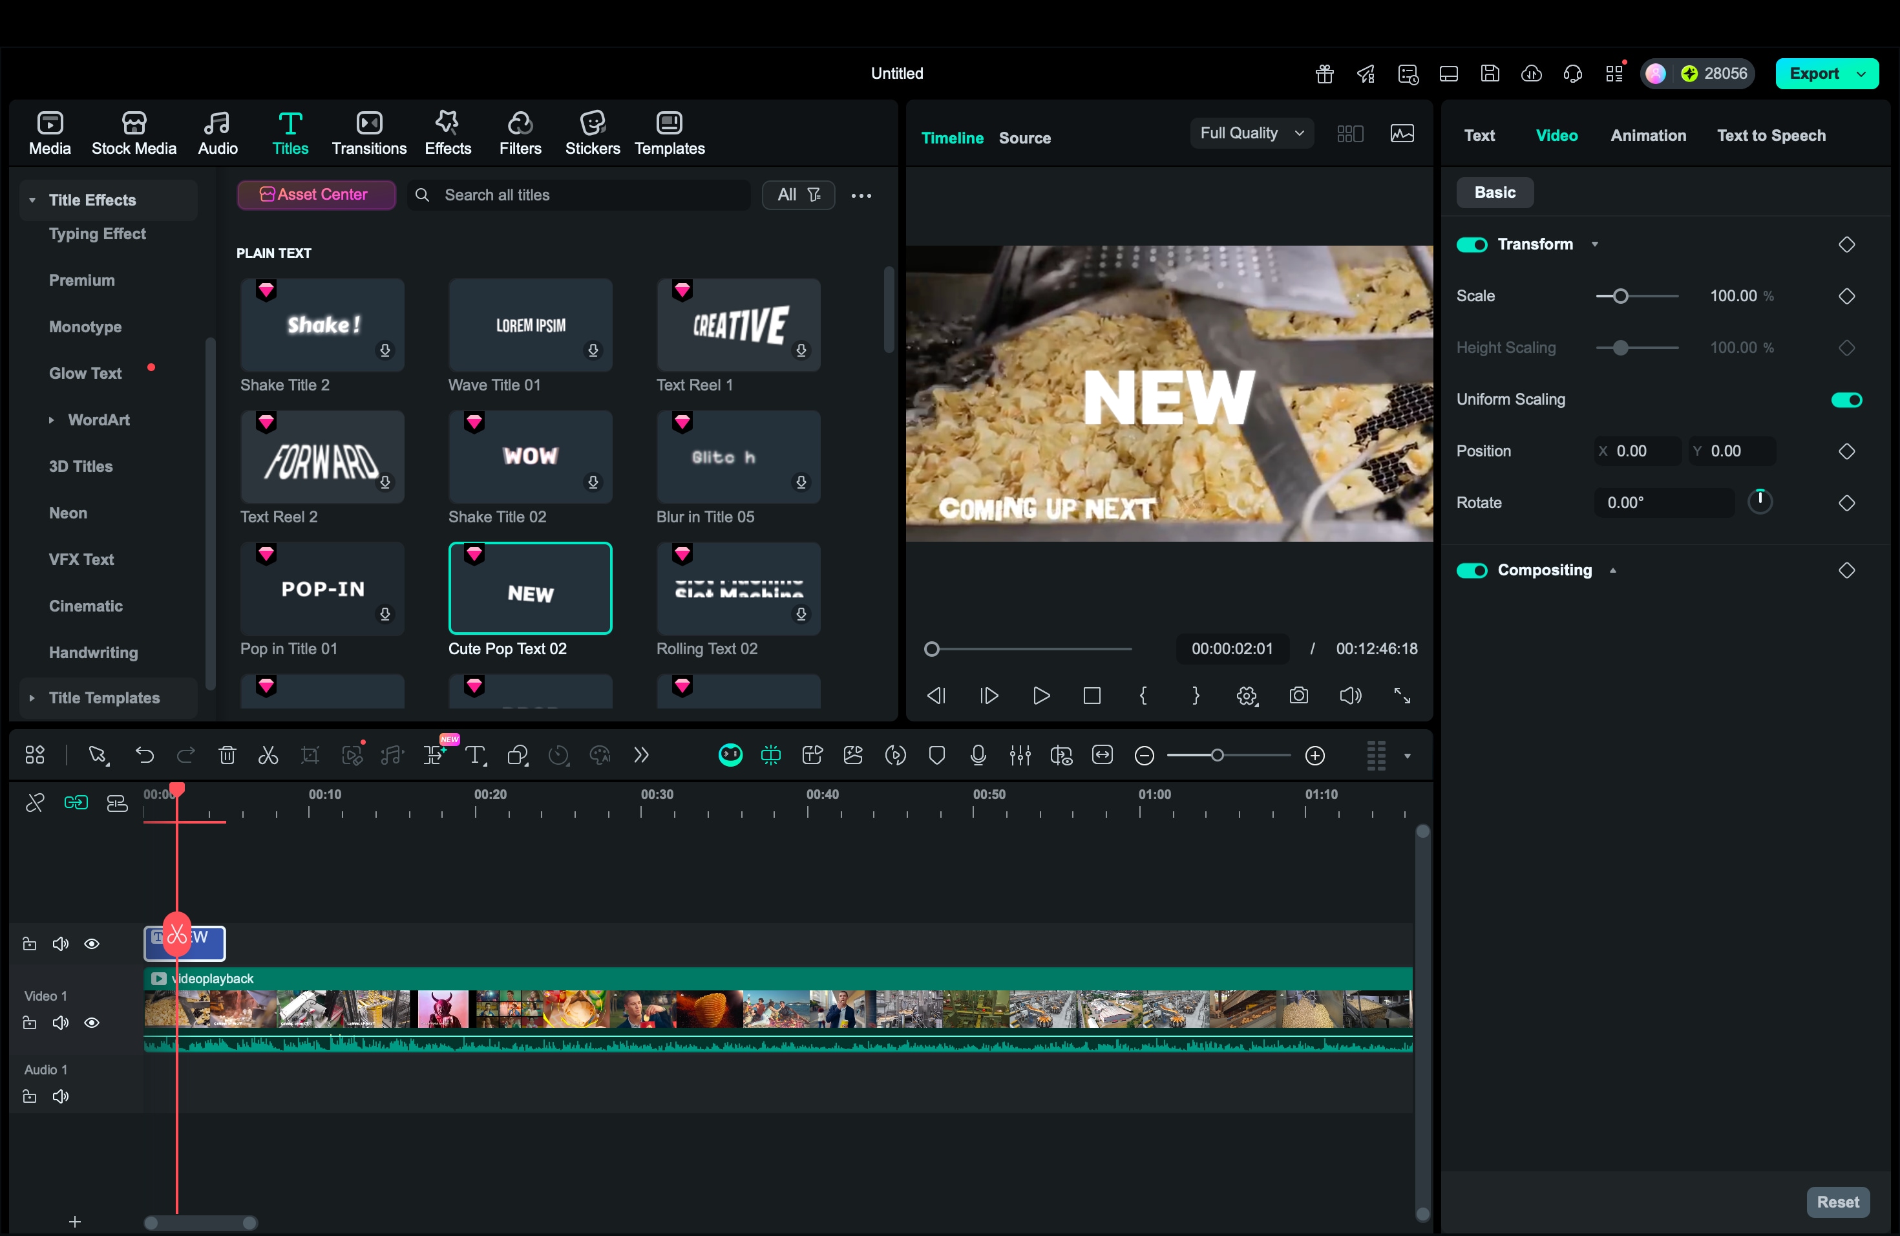
Task: Open the Stickers panel
Action: [x=591, y=133]
